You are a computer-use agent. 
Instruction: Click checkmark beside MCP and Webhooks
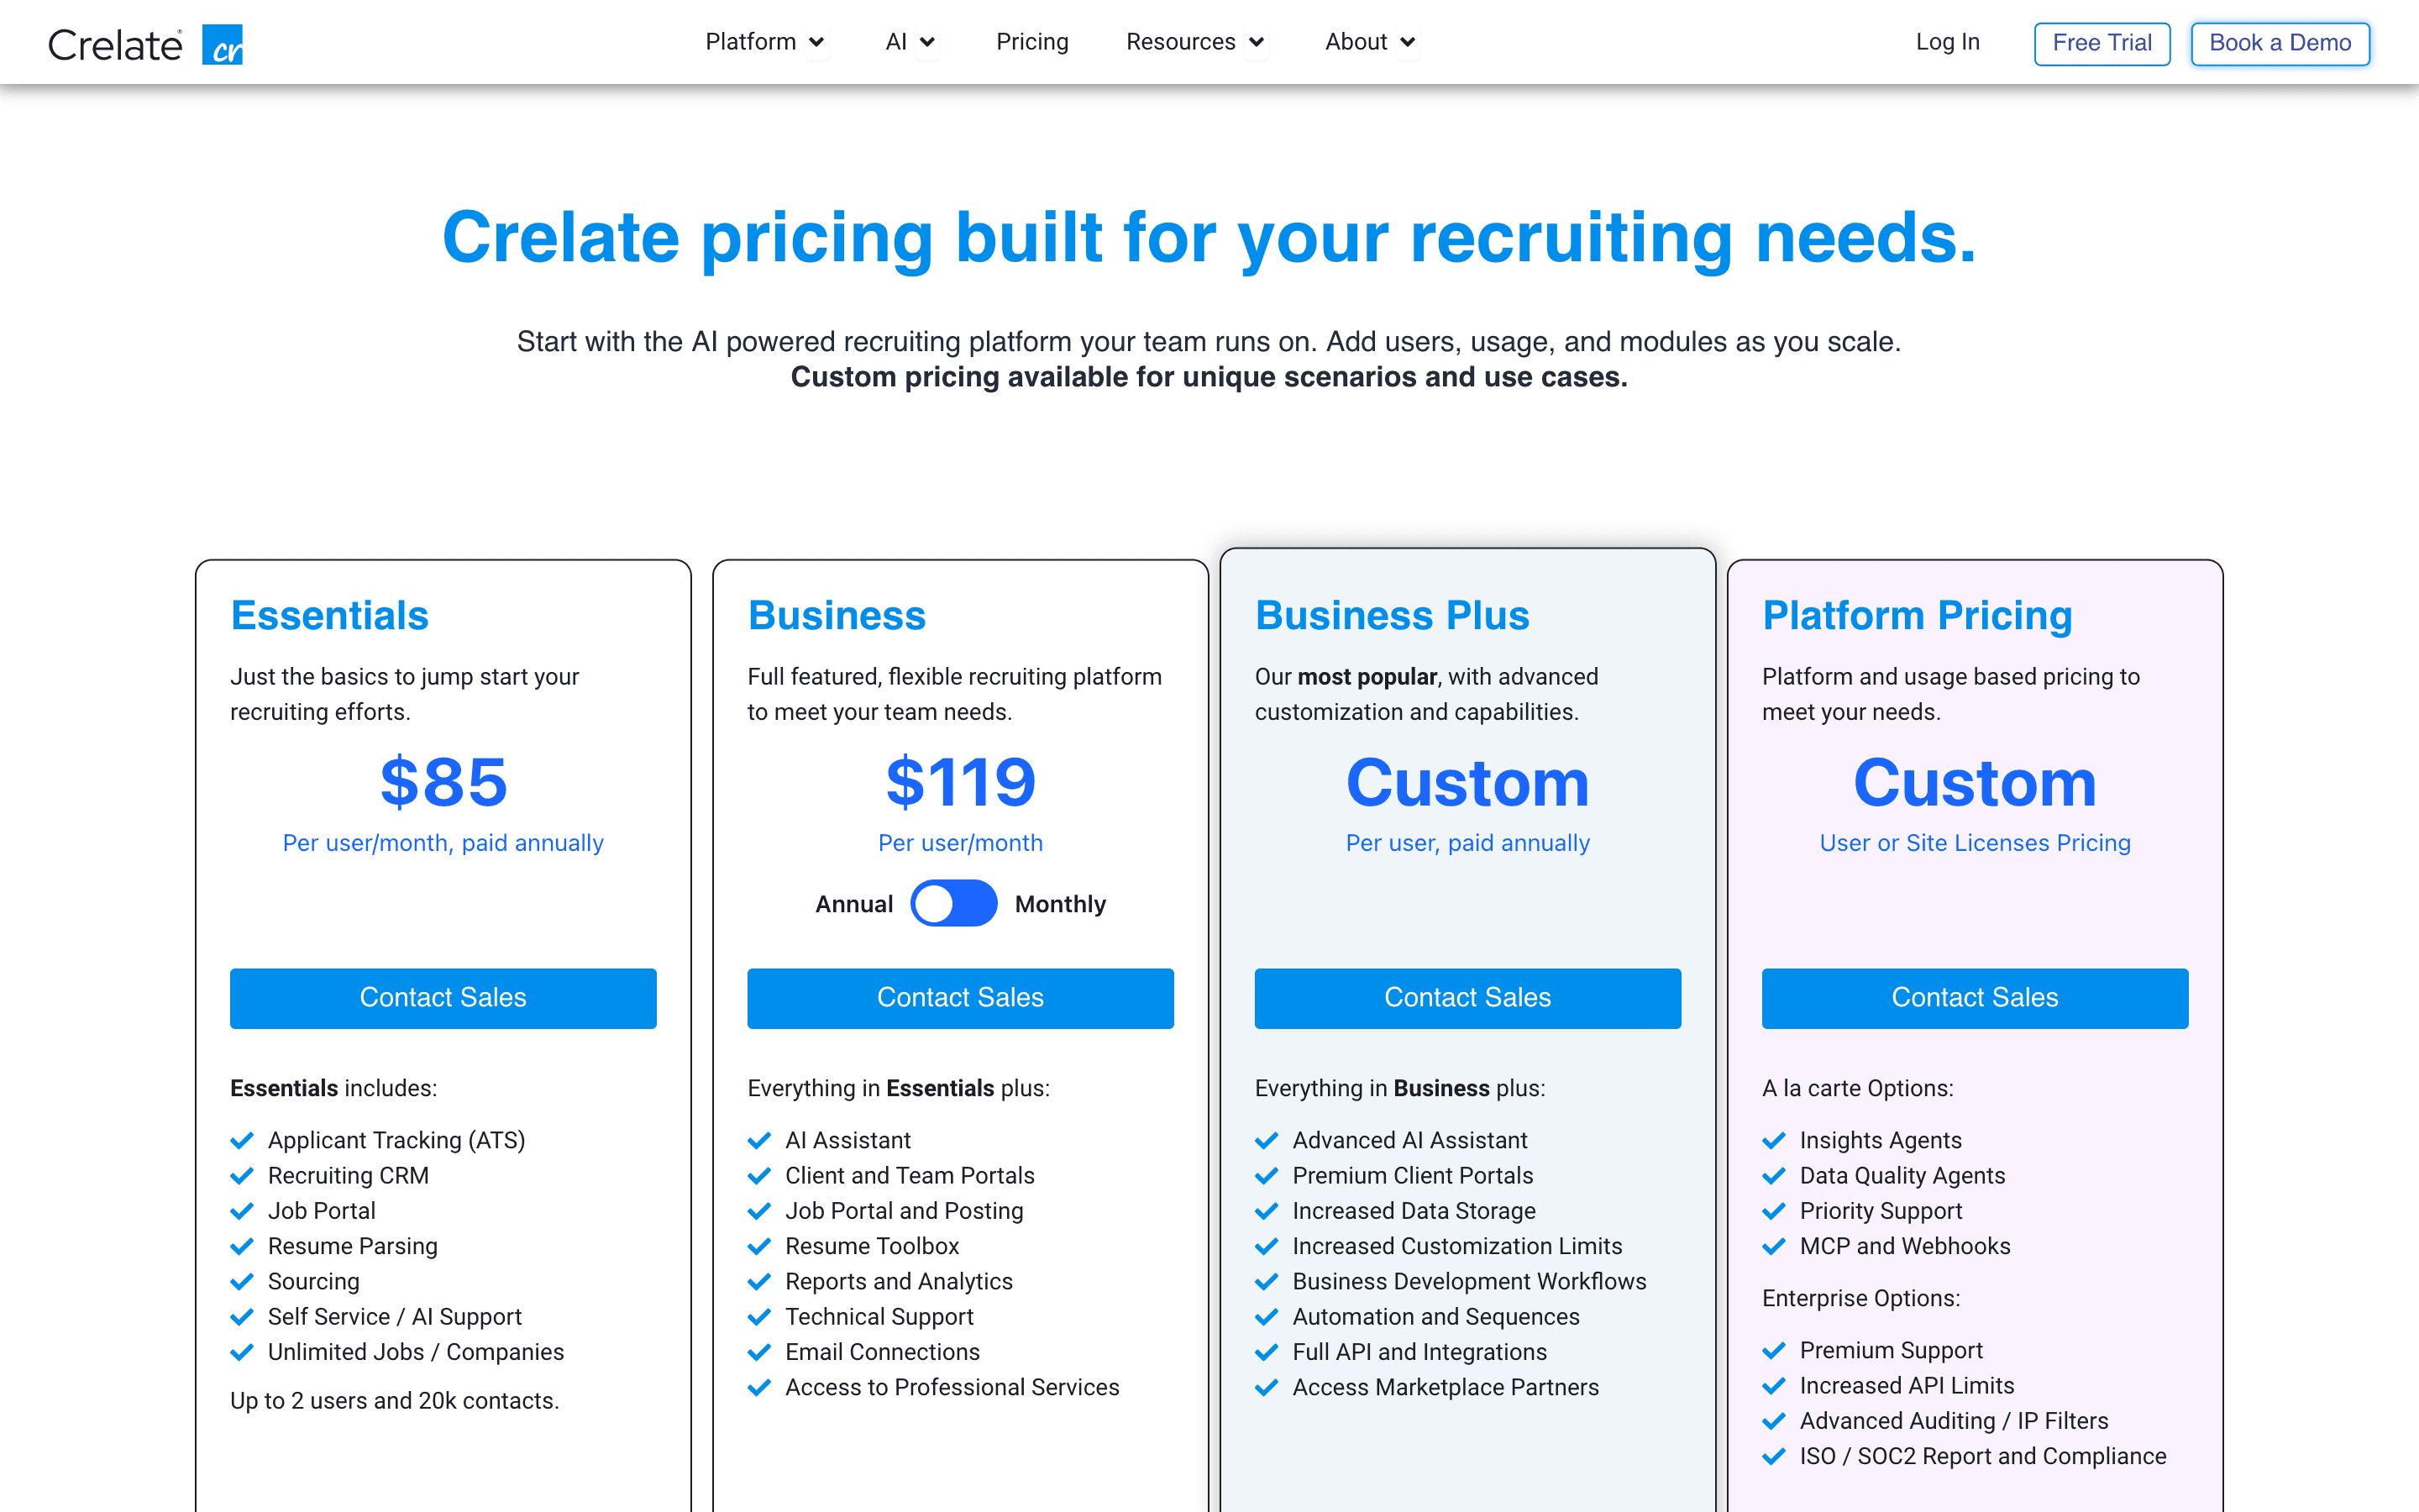click(x=1774, y=1247)
